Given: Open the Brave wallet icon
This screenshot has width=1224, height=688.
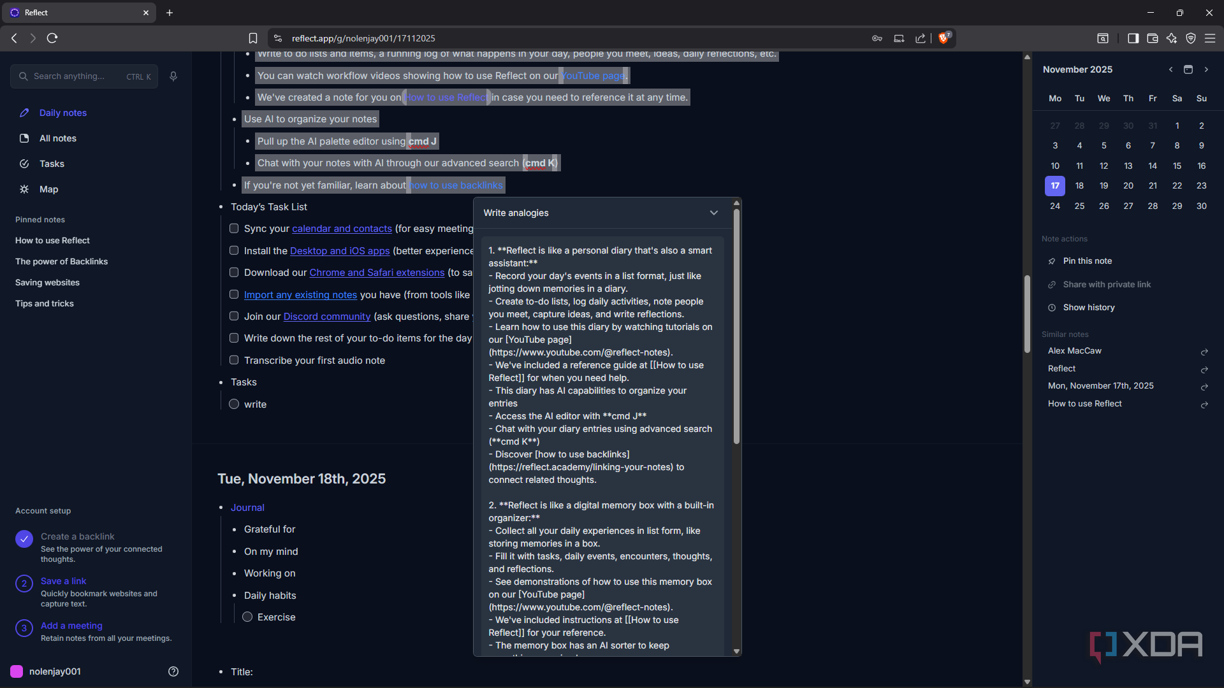Looking at the screenshot, I should pos(1153,38).
